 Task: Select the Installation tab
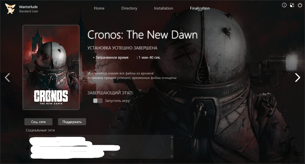click(164, 8)
